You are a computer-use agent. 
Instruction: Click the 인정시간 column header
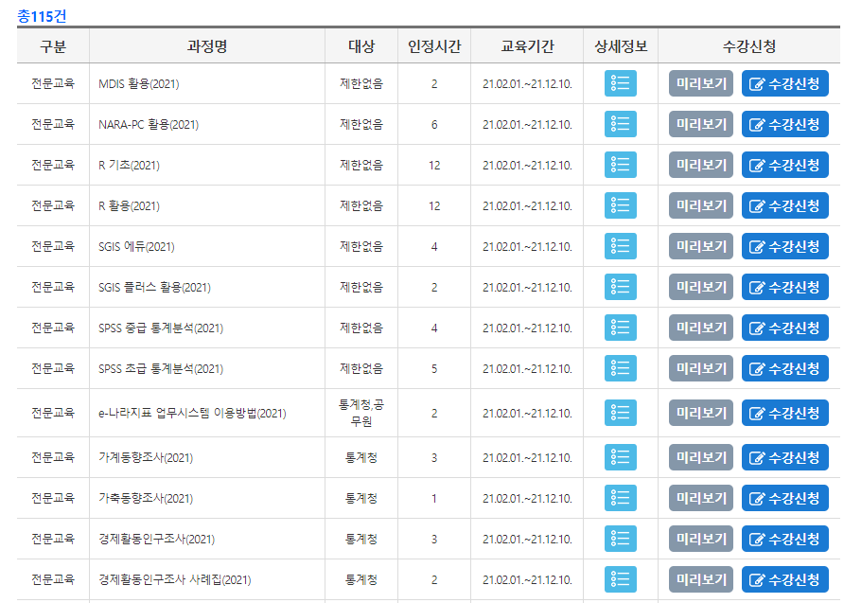click(434, 46)
